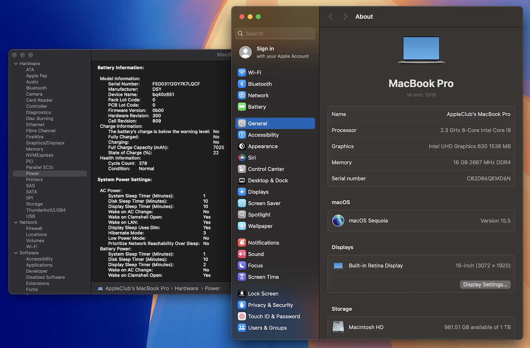Click the computer Name row value
Screen dimensions: 530x348
coord(479,114)
